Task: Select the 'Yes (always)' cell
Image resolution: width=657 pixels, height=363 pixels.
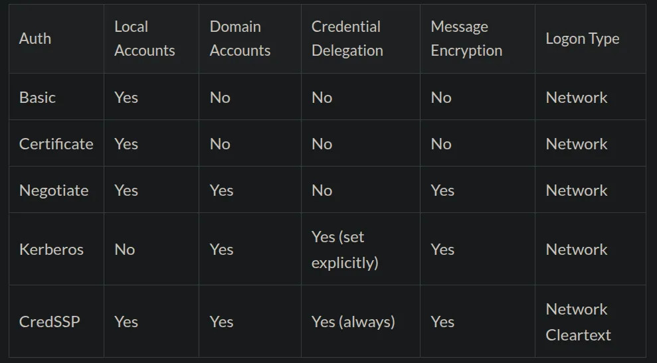Action: [361, 322]
